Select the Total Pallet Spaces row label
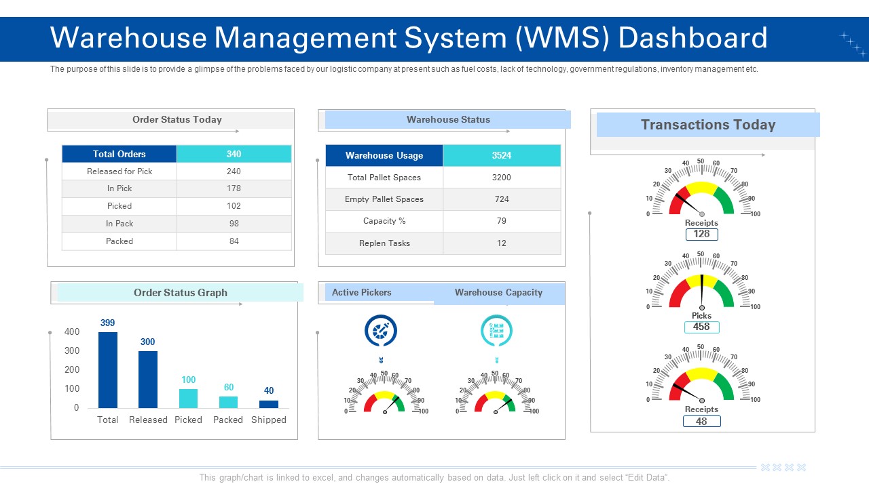 (384, 178)
